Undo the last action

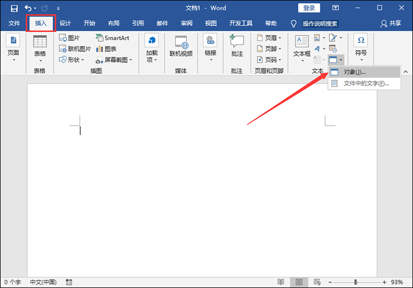pos(28,8)
